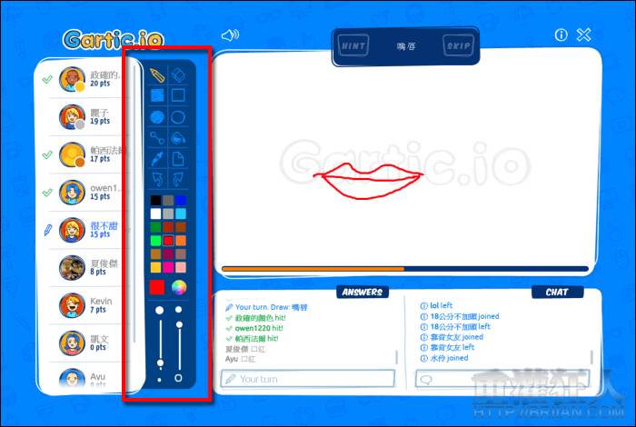This screenshot has width=636, height=427.
Task: Pick the orange color swatch
Action: pyautogui.click(x=181, y=241)
